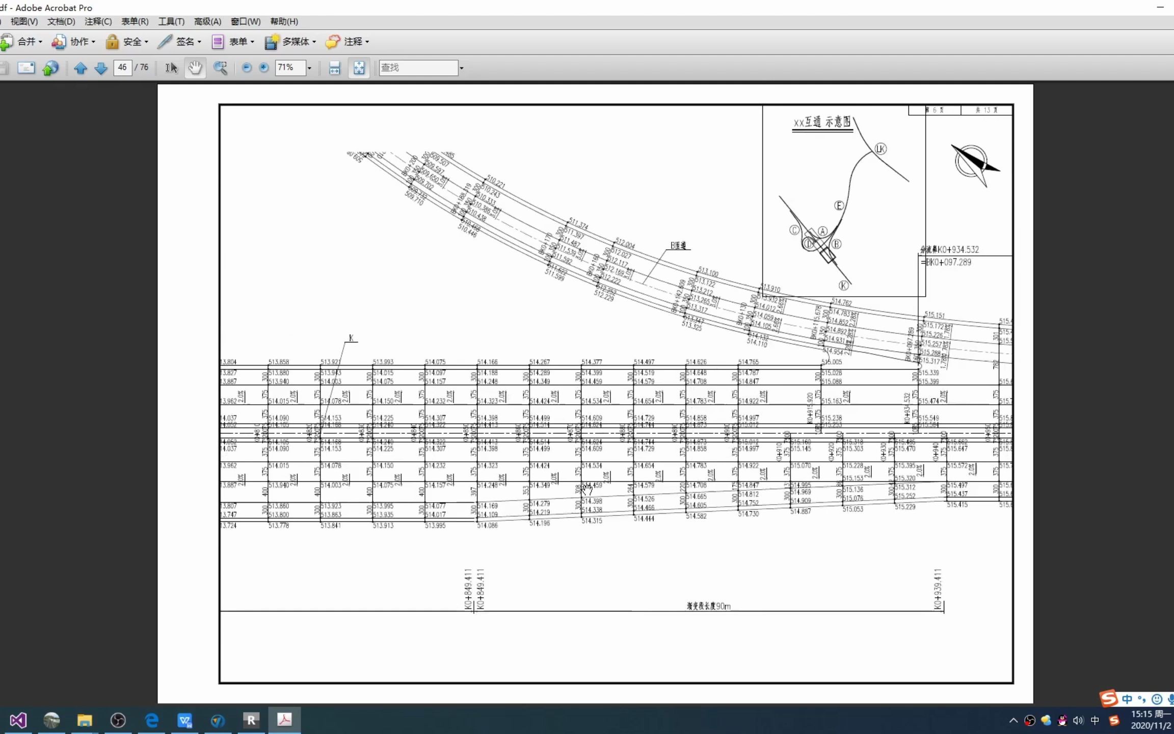Click the Fit Width page icon
Image resolution: width=1174 pixels, height=734 pixels.
point(335,67)
